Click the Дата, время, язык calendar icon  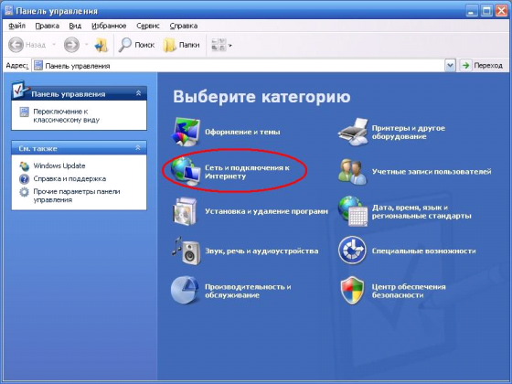click(x=353, y=211)
